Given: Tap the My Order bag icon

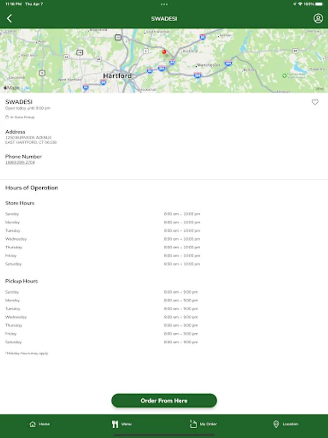Looking at the screenshot, I should coord(193,424).
